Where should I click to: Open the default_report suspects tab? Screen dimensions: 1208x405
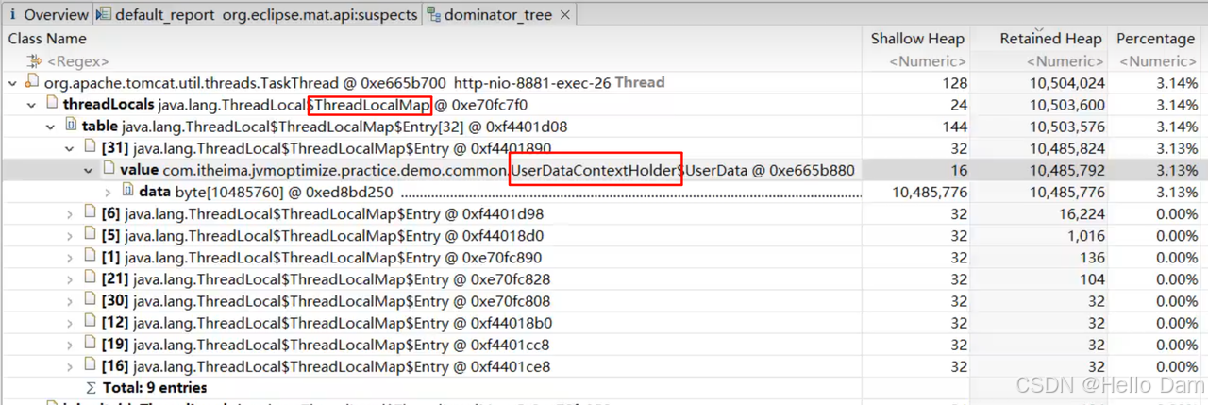pos(256,15)
